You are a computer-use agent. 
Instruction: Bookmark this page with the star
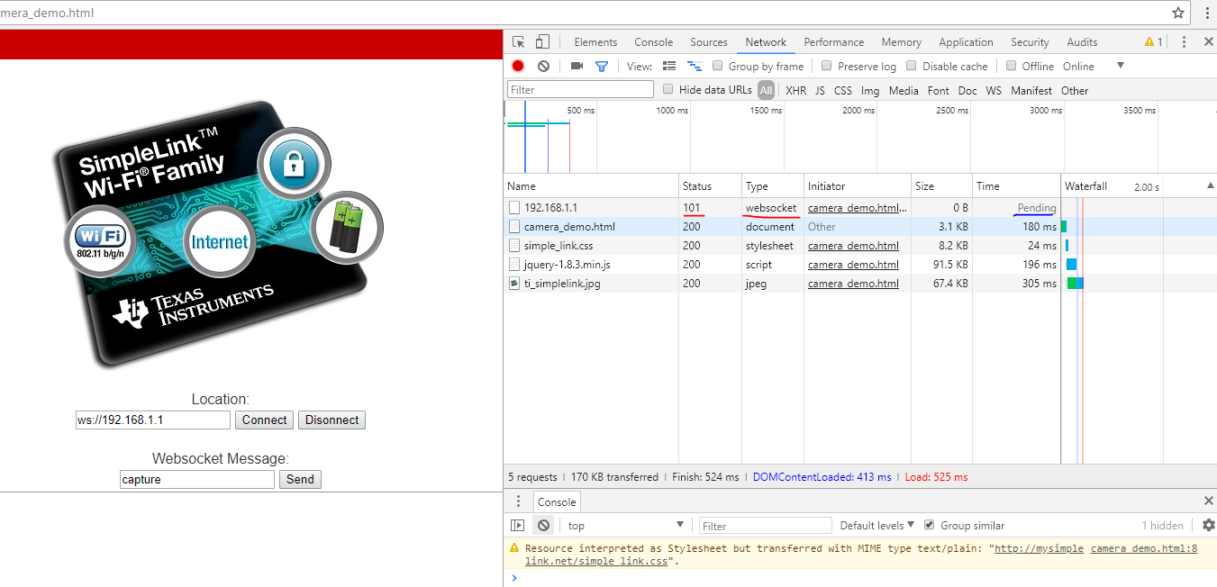coord(1178,13)
